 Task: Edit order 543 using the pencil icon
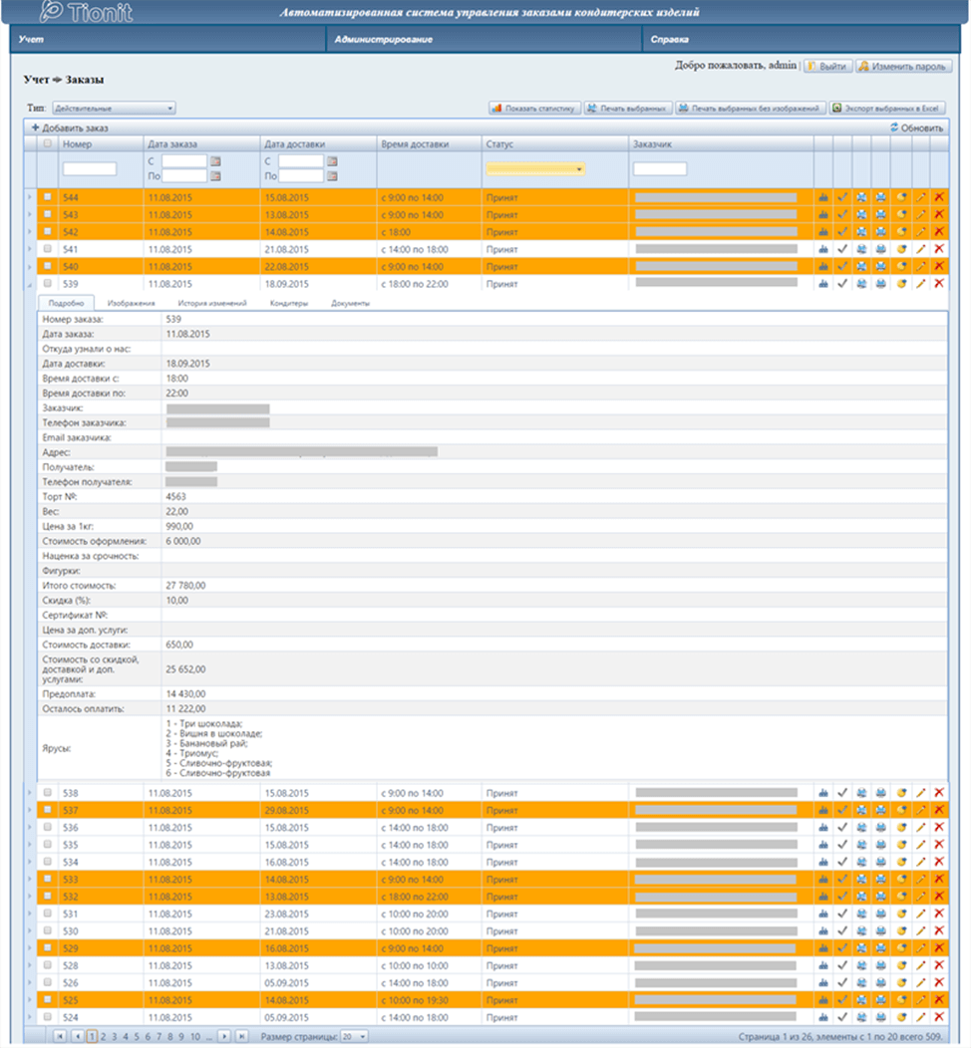pyautogui.click(x=921, y=214)
